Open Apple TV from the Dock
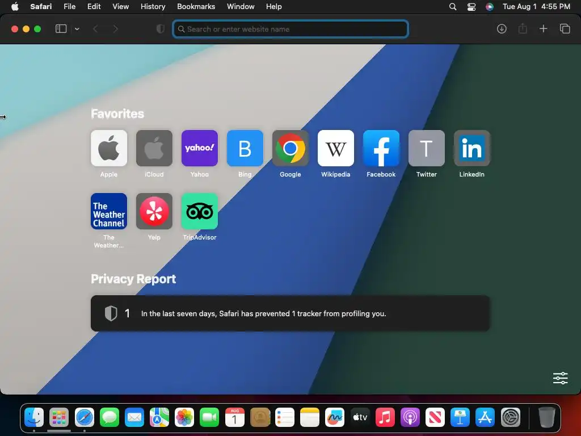 click(x=360, y=417)
